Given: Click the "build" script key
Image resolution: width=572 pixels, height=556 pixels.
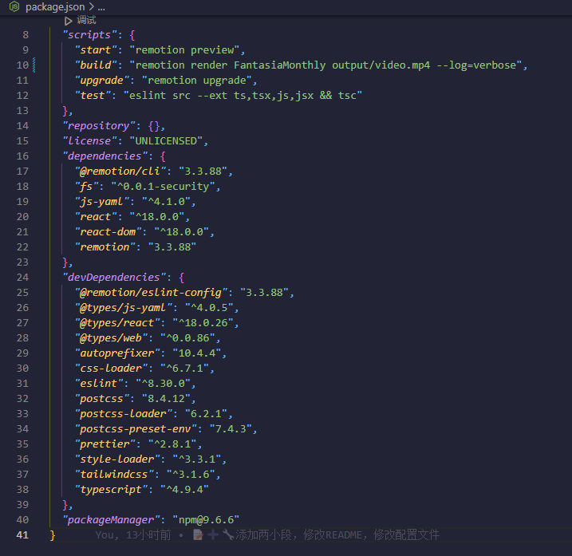Looking at the screenshot, I should pyautogui.click(x=96, y=65).
